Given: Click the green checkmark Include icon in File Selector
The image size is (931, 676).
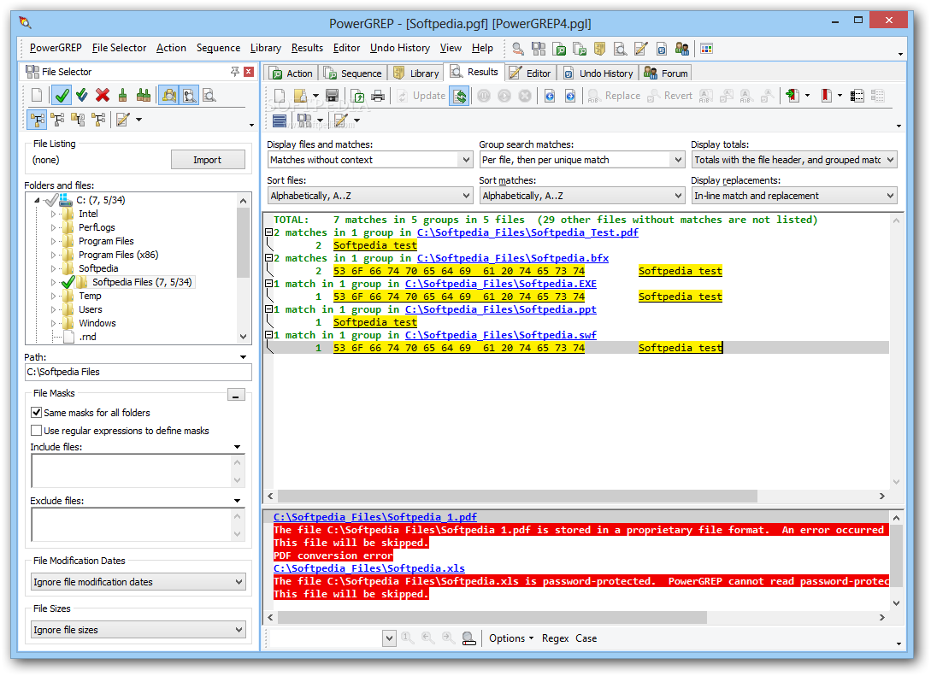Looking at the screenshot, I should coord(62,95).
